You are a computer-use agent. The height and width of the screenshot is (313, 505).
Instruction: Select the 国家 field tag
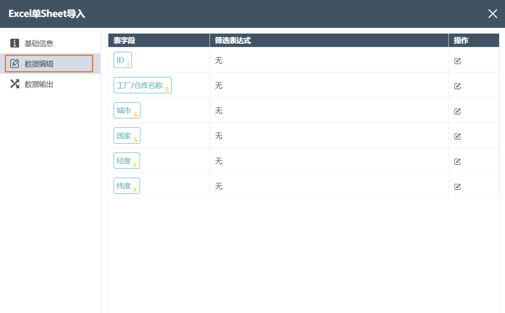click(x=127, y=135)
